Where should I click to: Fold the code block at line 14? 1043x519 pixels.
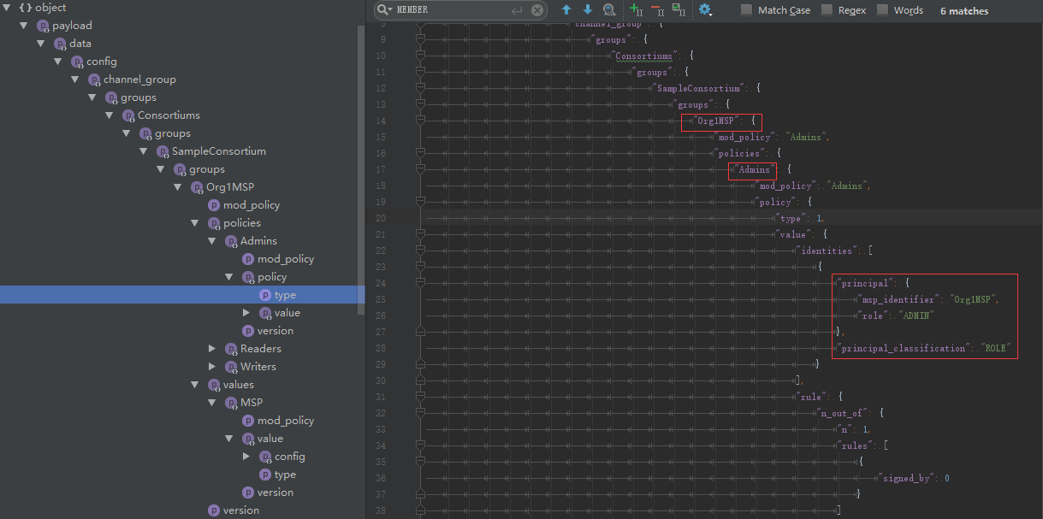click(x=420, y=121)
